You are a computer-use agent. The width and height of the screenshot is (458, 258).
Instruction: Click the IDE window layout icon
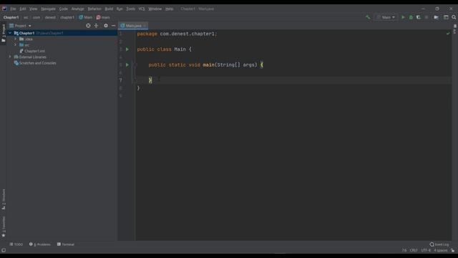pos(446,17)
